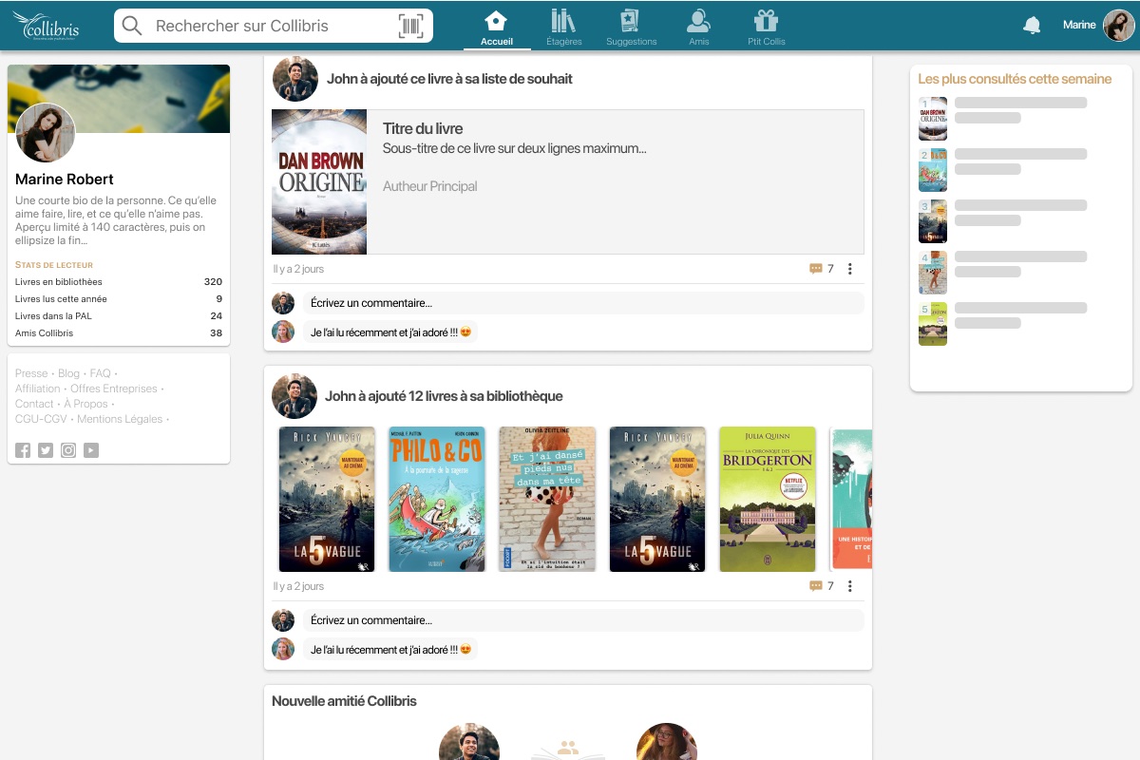Open the barcode scanner icon
Viewport: 1140px width, 760px height.
(x=410, y=26)
